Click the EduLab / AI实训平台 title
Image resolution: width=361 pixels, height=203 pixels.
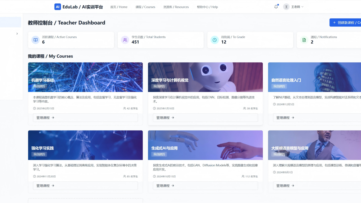83,7
